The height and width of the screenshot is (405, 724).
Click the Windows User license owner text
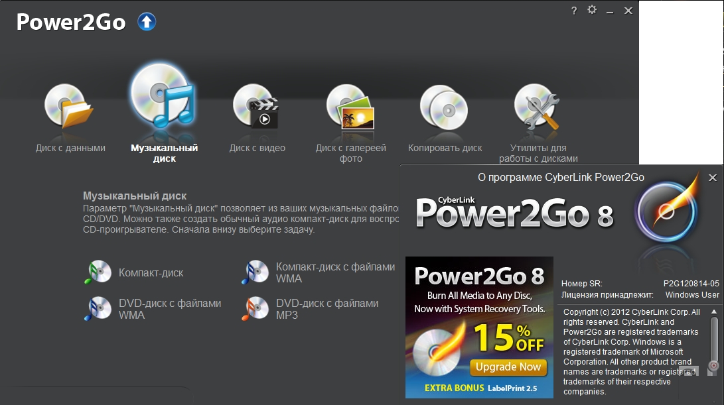(x=692, y=295)
